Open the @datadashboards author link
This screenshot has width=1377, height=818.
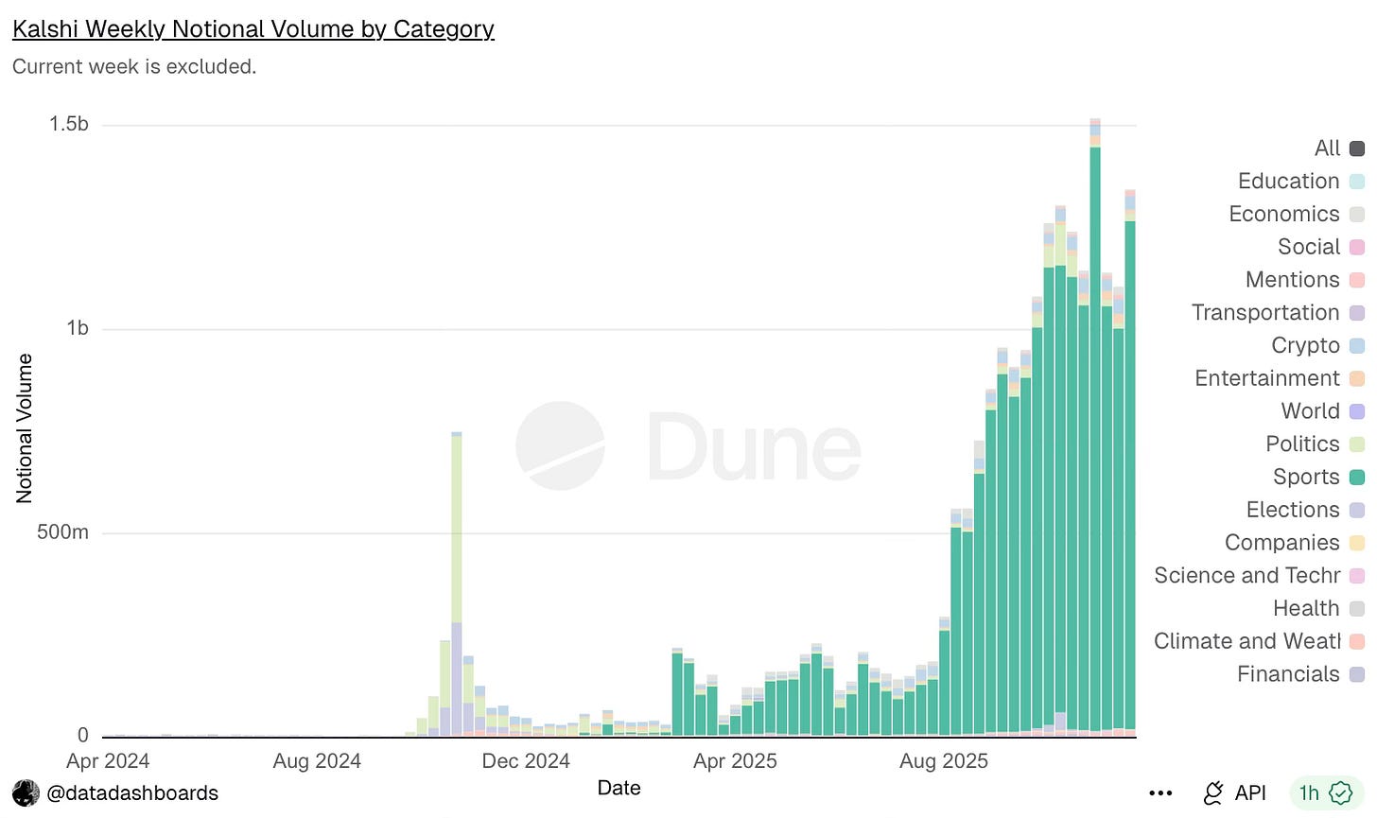pos(132,793)
